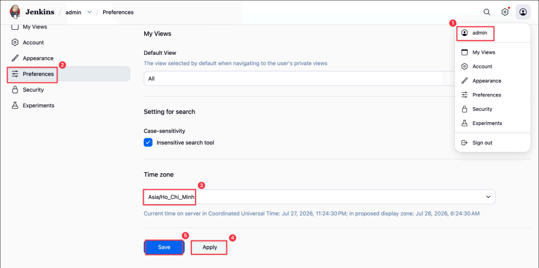Click the Insensitive search tool label
The image size is (539, 268).
(x=185, y=142)
